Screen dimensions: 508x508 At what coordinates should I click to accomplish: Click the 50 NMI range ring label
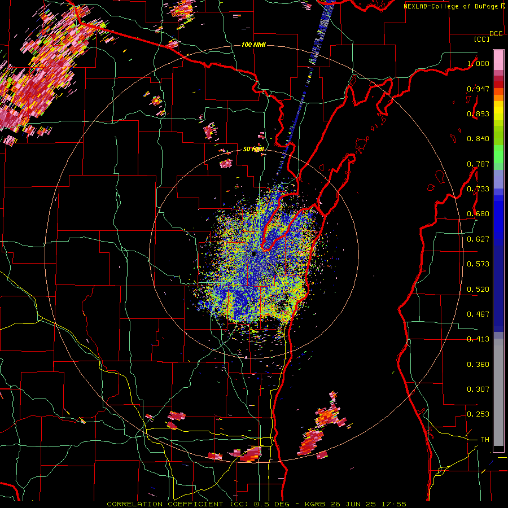coord(253,150)
